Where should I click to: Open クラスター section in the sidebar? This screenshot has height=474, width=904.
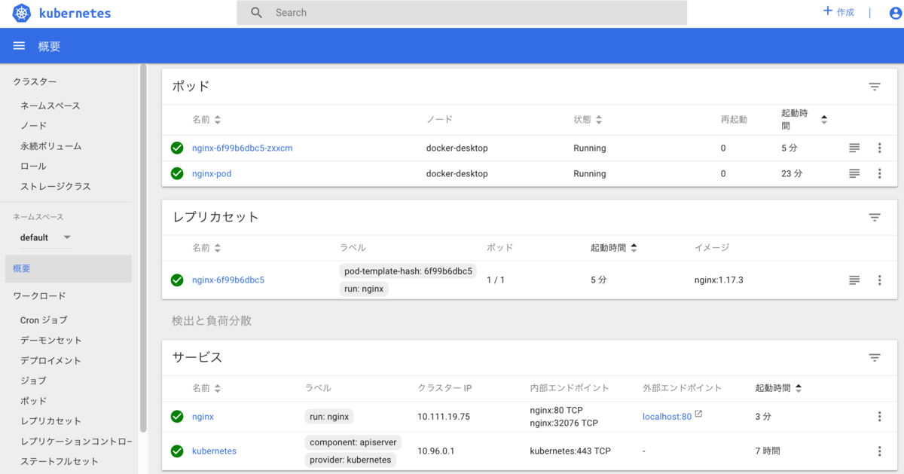[x=35, y=81]
